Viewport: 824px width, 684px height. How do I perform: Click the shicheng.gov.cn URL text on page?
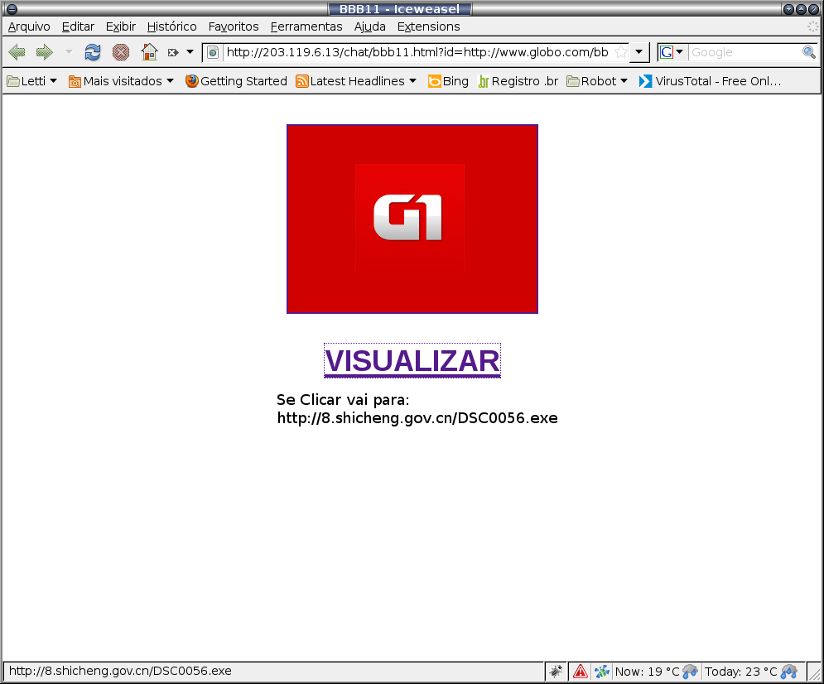417,418
